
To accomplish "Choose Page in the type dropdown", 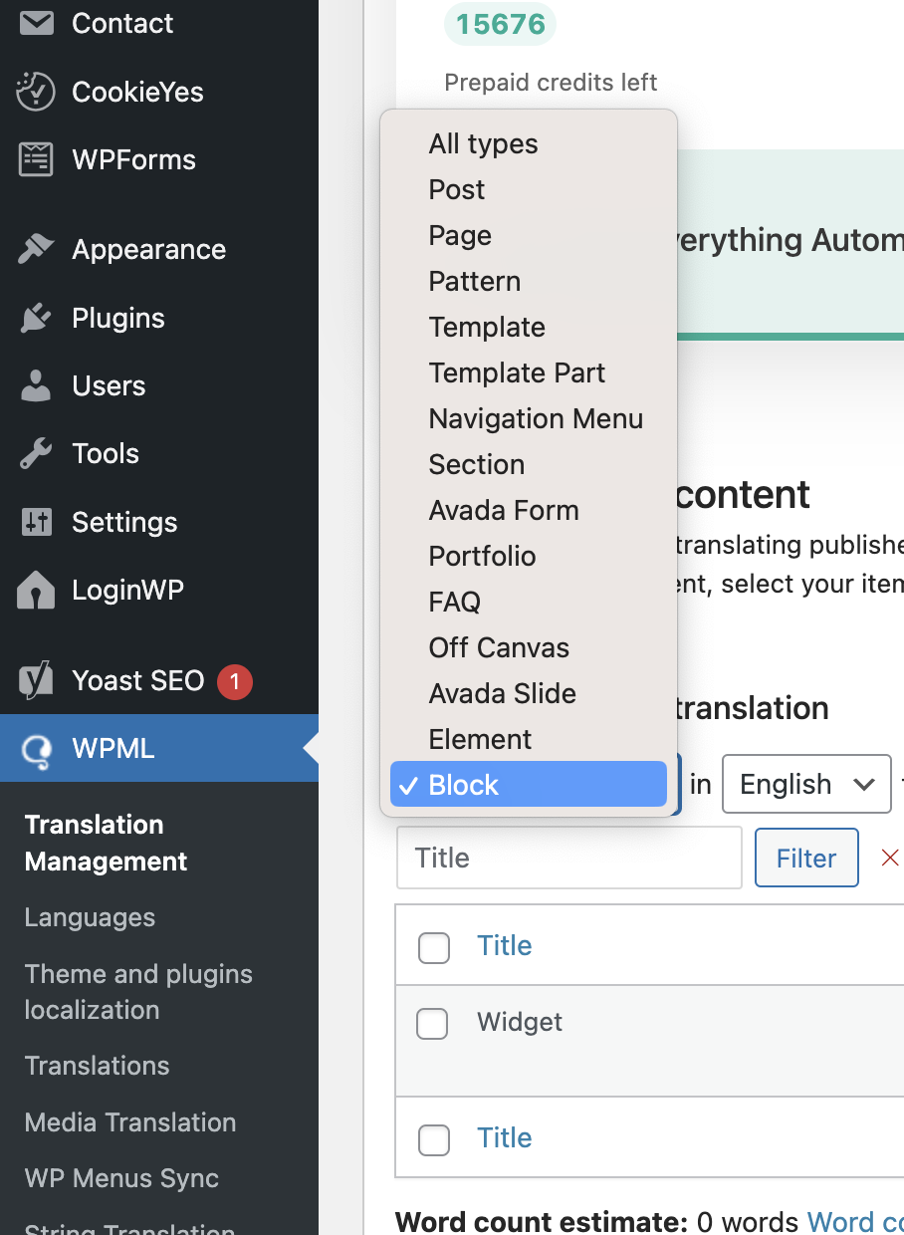I will tap(529, 235).
